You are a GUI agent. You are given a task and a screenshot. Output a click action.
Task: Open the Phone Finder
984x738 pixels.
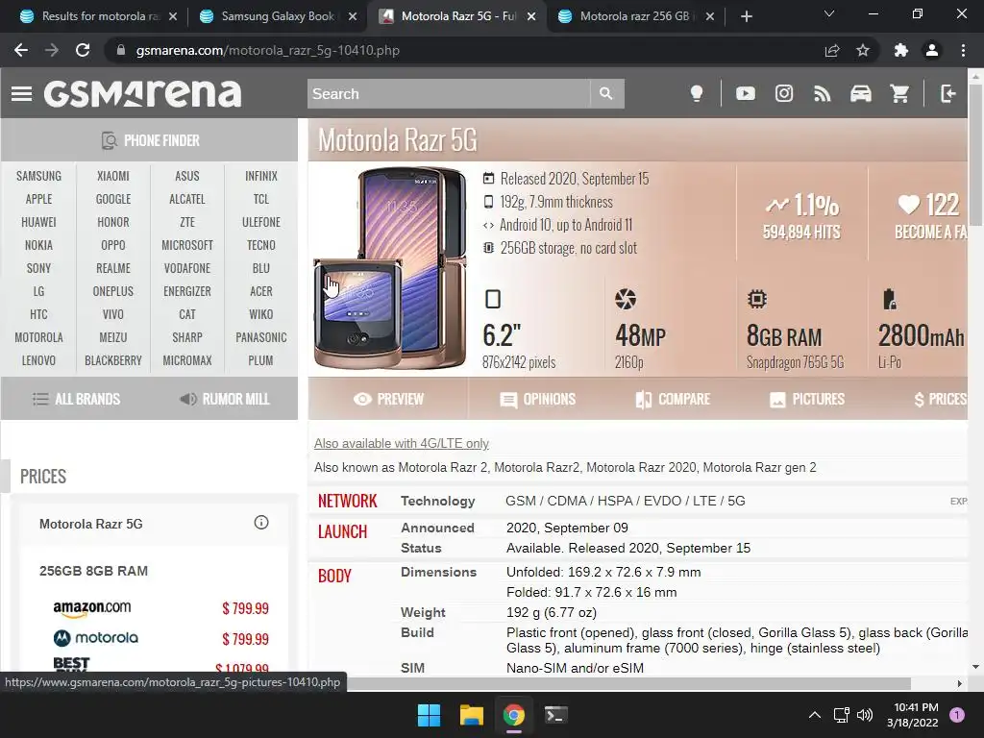point(150,140)
